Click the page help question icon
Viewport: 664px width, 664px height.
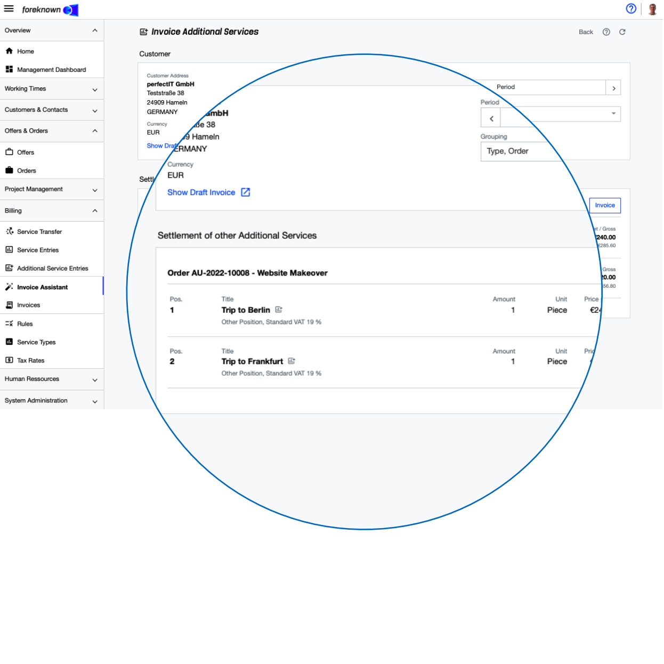606,32
